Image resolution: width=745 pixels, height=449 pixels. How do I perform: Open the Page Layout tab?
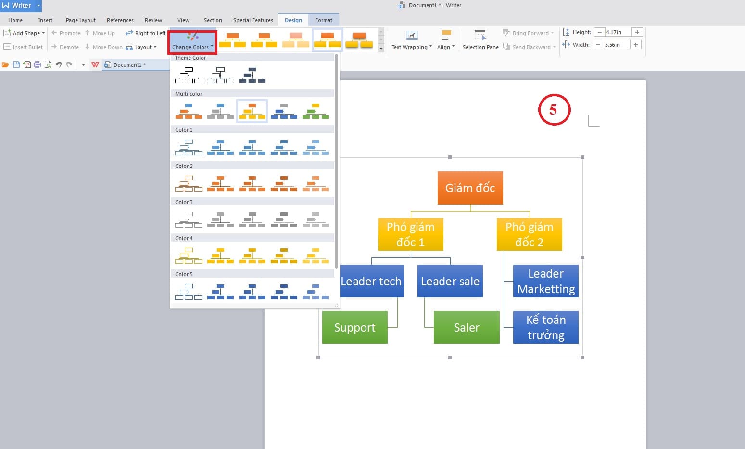pos(81,20)
